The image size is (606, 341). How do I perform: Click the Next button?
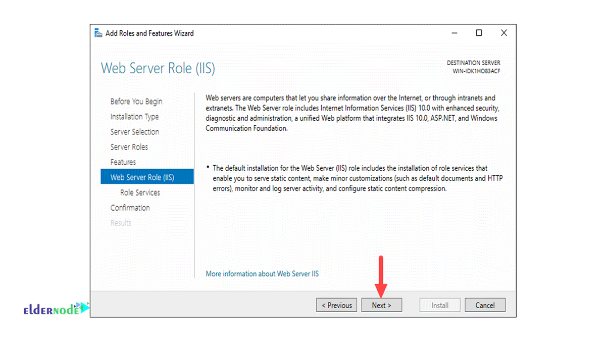pyautogui.click(x=381, y=305)
